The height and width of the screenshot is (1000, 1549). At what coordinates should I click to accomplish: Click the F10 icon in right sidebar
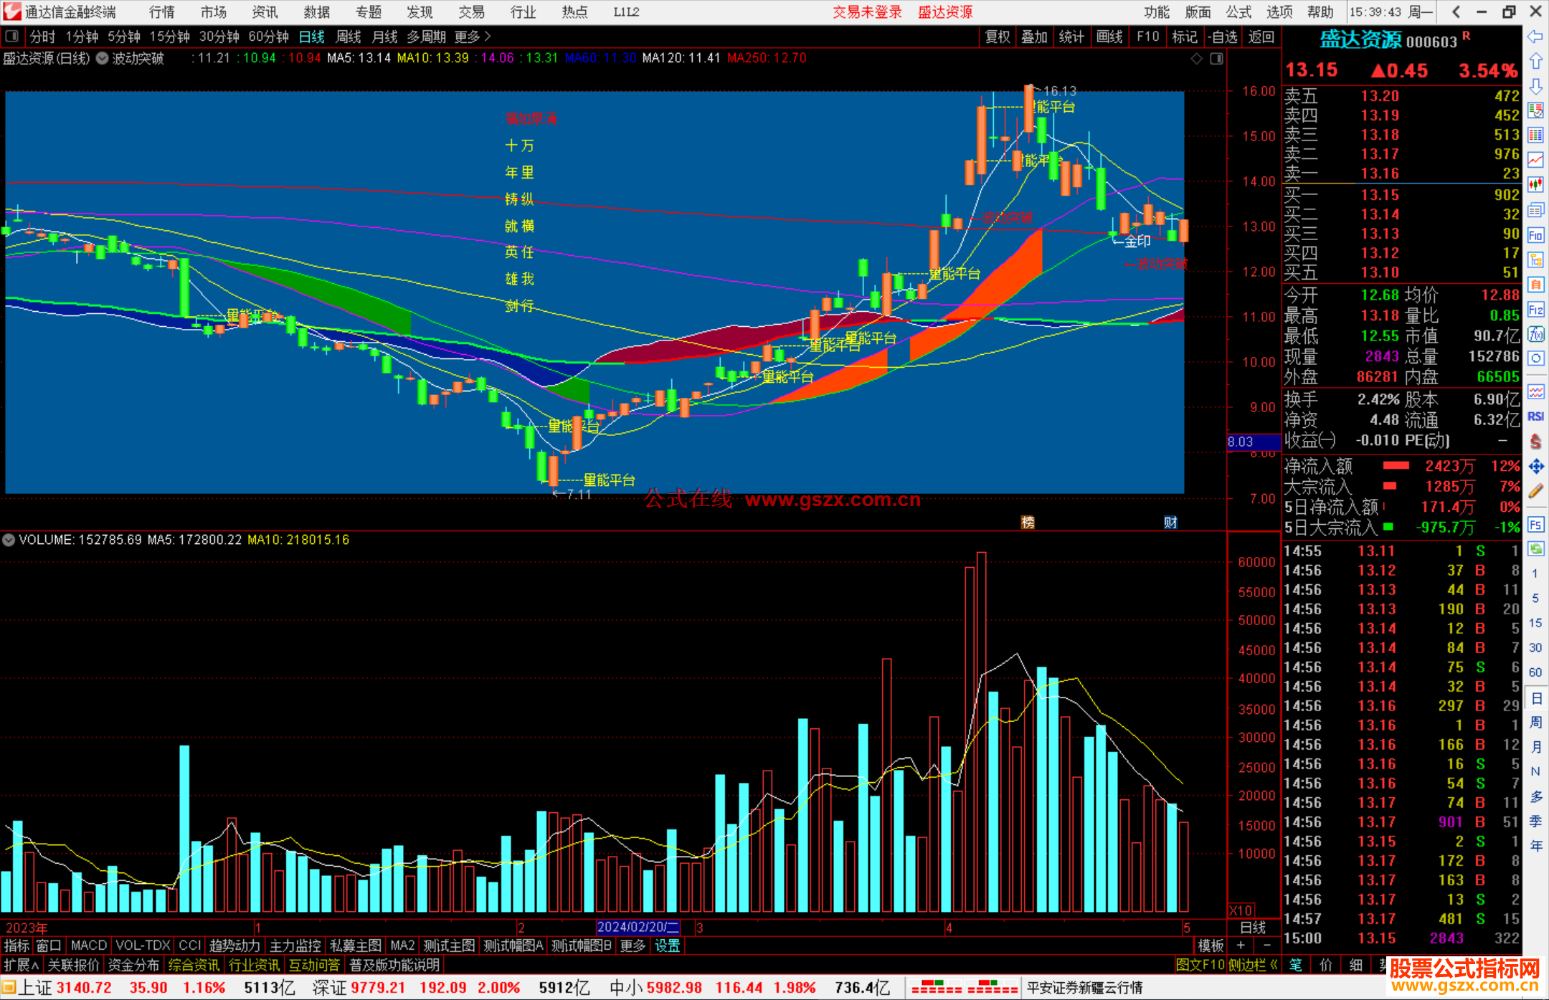[x=1535, y=235]
